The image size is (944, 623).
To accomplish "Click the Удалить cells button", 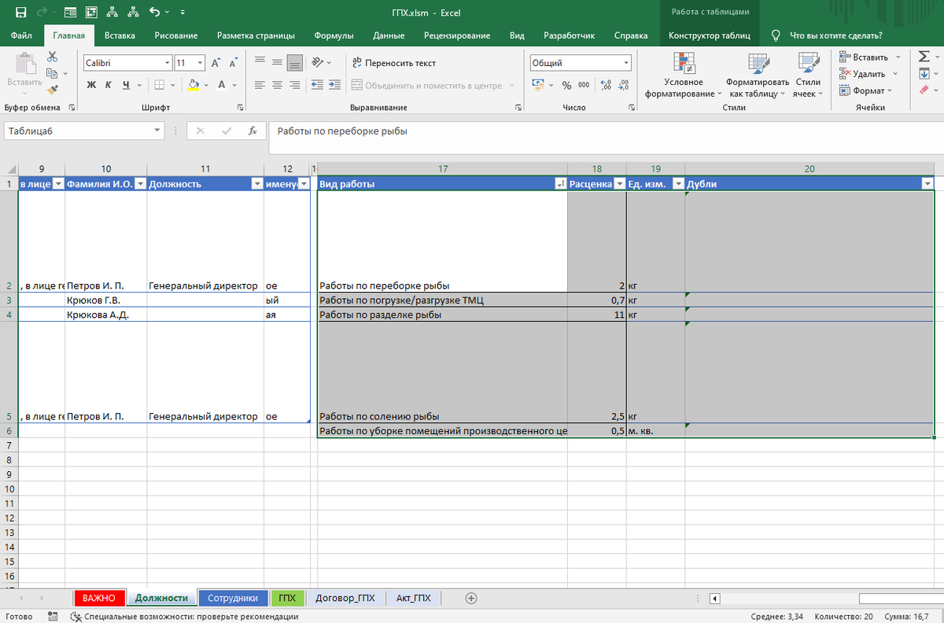I will pyautogui.click(x=868, y=74).
